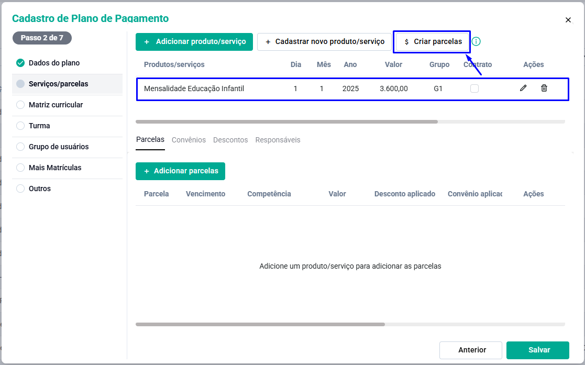Go to the Outros step
This screenshot has width=585, height=365.
67,188
